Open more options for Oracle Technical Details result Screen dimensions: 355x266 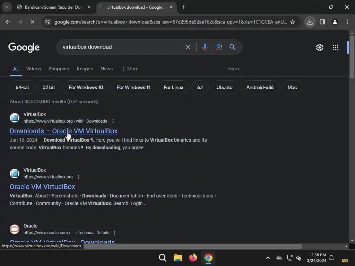tap(114, 233)
